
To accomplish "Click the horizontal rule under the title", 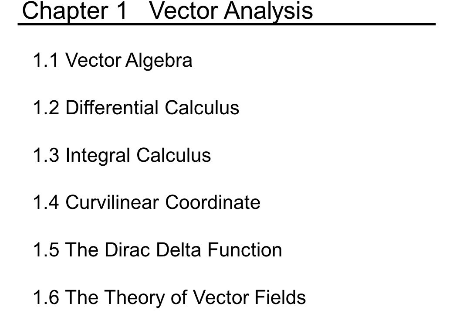I will click(x=226, y=25).
